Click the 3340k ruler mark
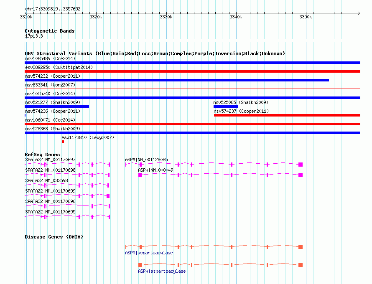Viewport: 372px width, 284px height. (x=236, y=17)
